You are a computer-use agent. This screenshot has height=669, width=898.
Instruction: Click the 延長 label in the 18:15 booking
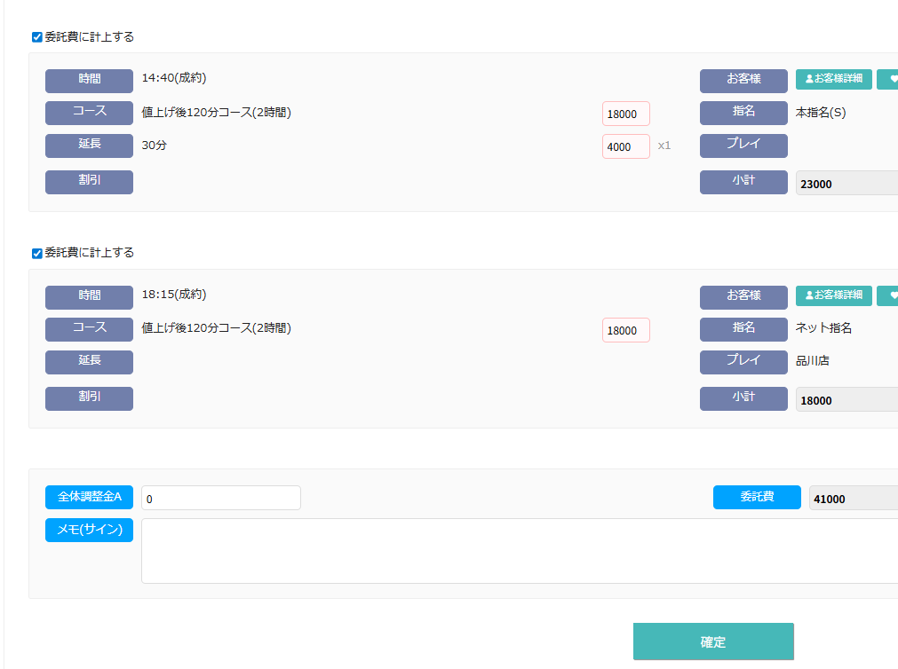click(89, 362)
